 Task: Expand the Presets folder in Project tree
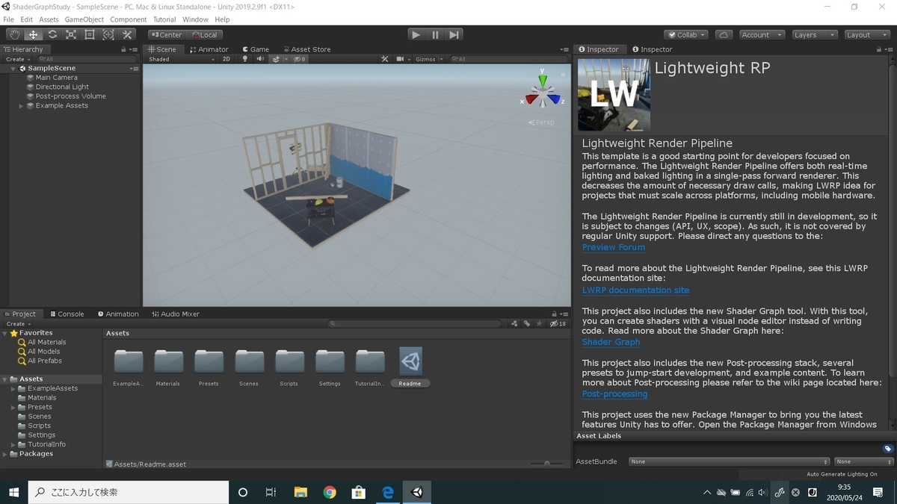(13, 407)
